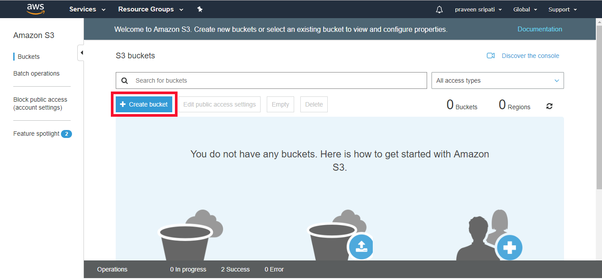Click Operations in the status bar

(x=112, y=269)
